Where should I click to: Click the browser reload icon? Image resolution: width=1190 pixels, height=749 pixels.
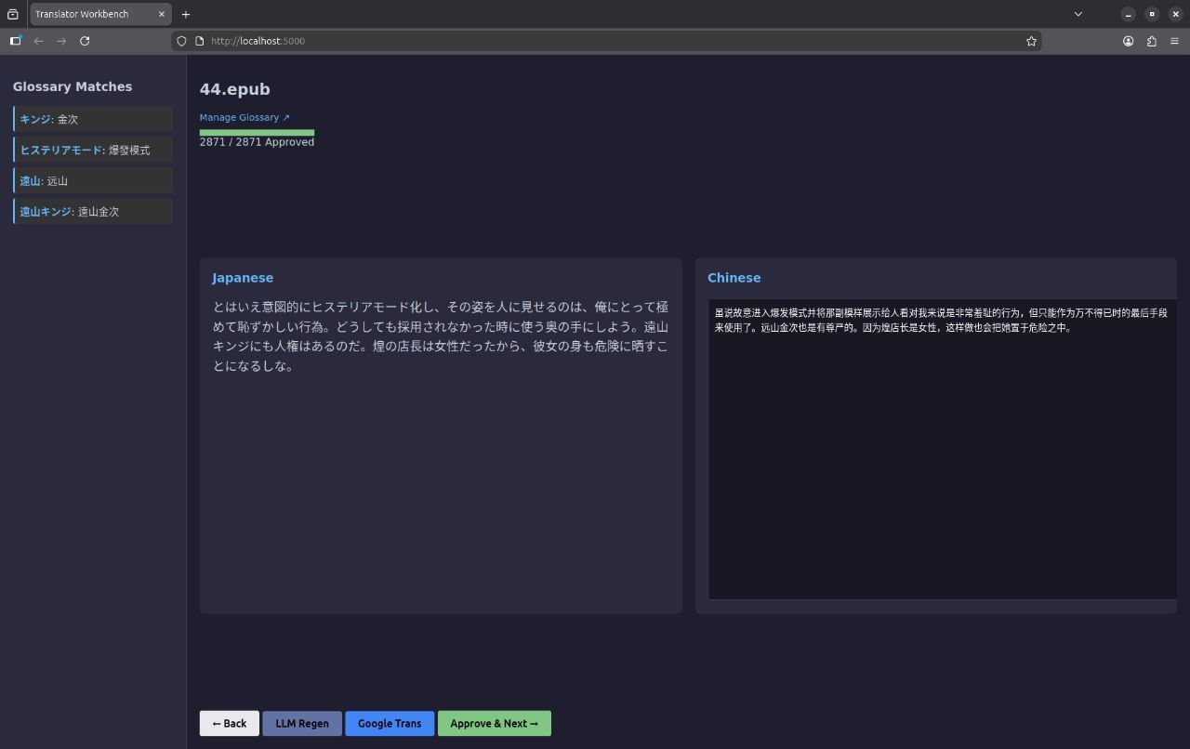coord(85,41)
